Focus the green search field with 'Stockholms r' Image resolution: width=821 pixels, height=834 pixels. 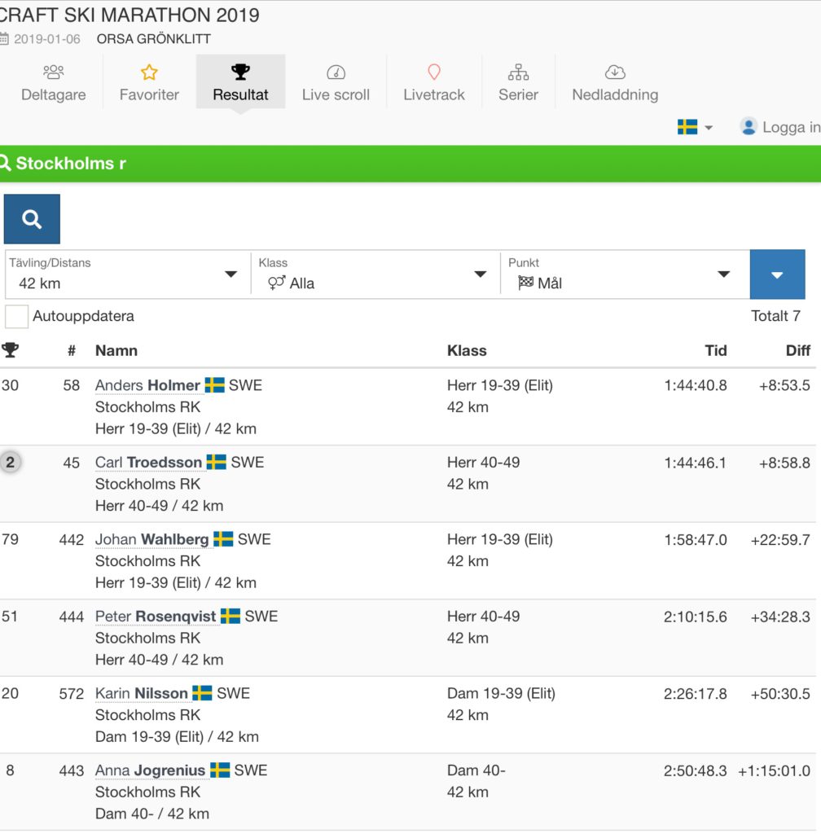(x=410, y=163)
